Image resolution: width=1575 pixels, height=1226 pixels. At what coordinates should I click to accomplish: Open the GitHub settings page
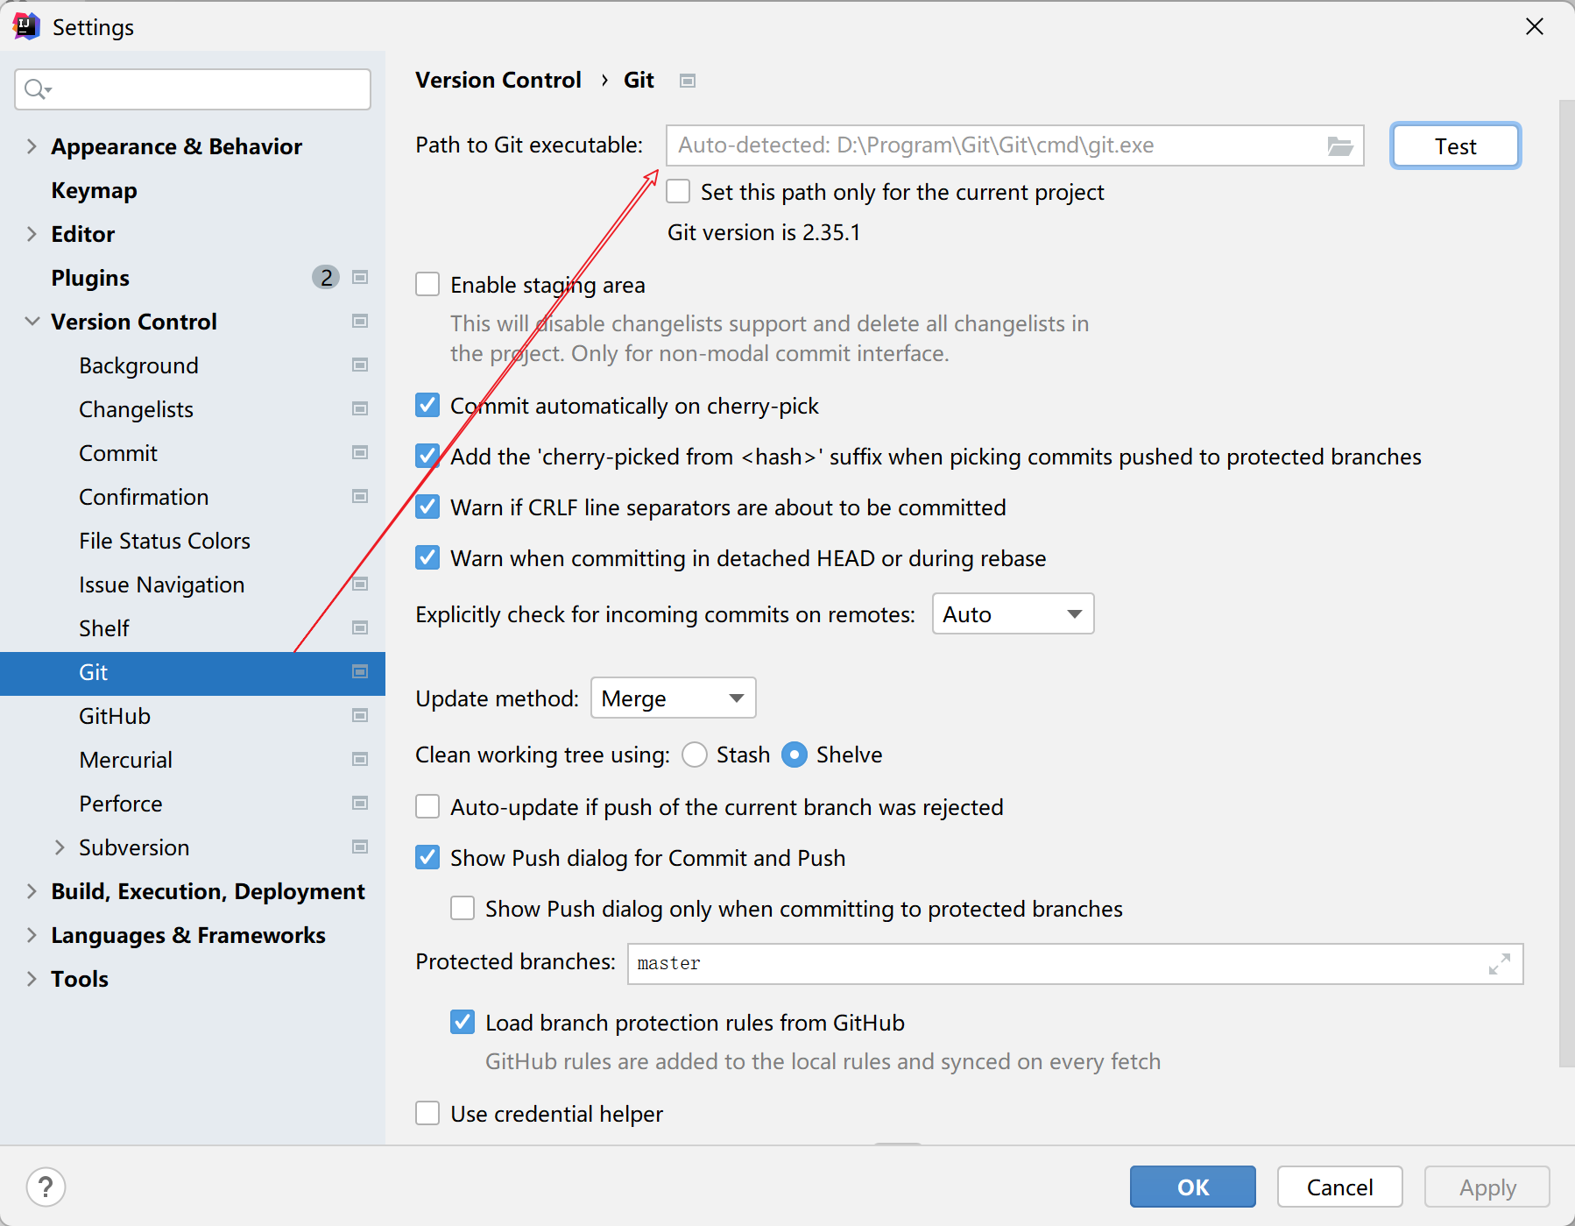pos(115,716)
